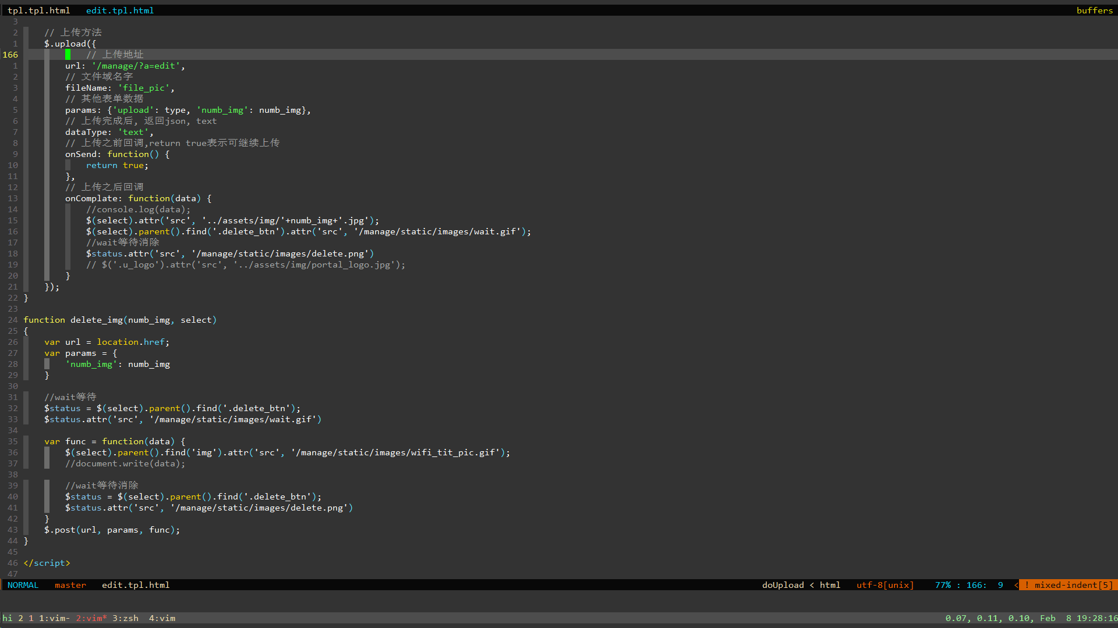This screenshot has height=628, width=1118.
Task: Click the $status.attr delete.png line at relative 18
Action: 230,254
